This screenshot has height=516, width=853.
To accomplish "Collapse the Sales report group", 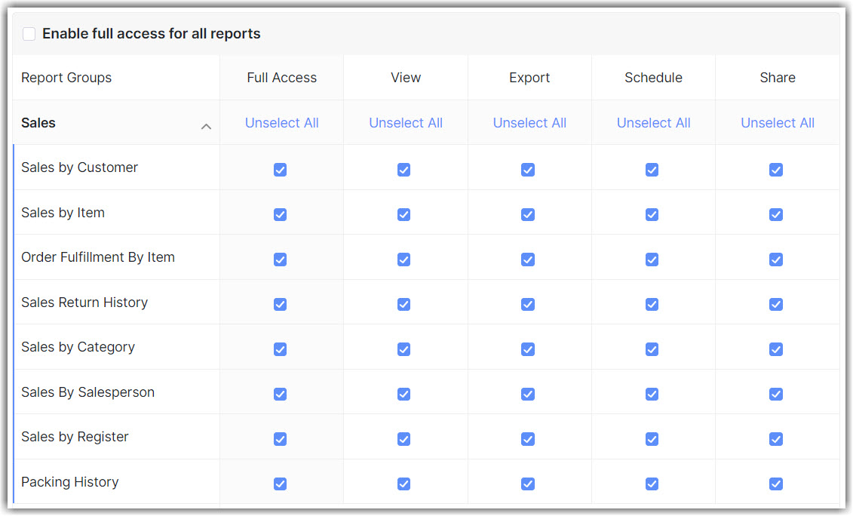I will [206, 127].
